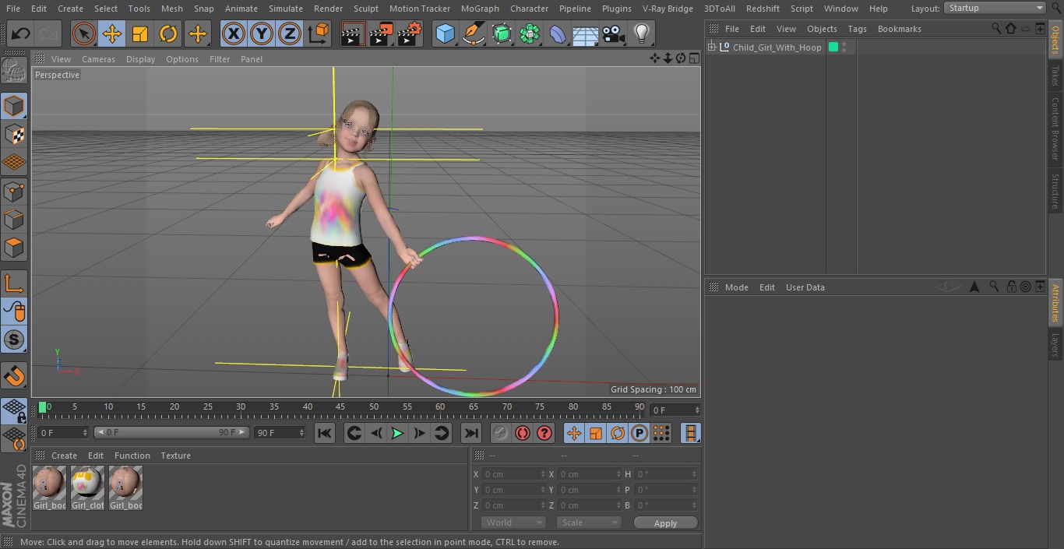Toggle the coordinate system cube icon
Screen dimensions: 1064x549
pyautogui.click(x=319, y=34)
